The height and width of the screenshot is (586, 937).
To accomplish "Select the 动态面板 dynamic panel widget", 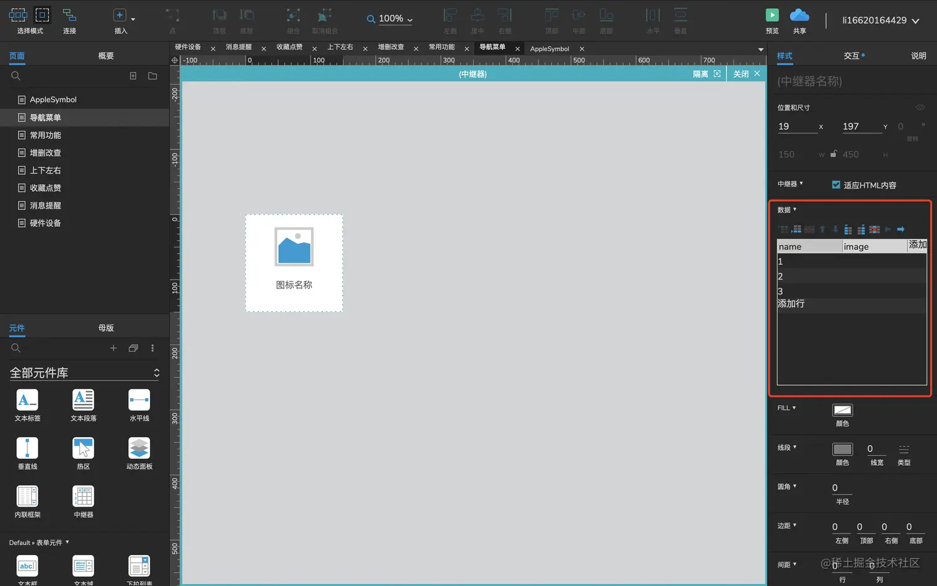I will [x=139, y=453].
